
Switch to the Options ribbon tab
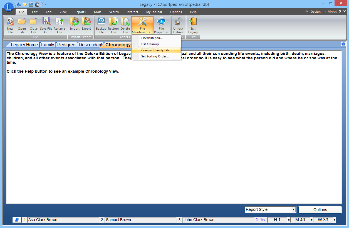176,12
